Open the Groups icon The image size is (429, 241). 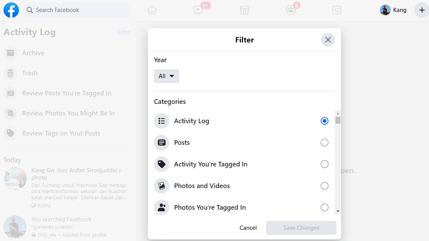291,10
